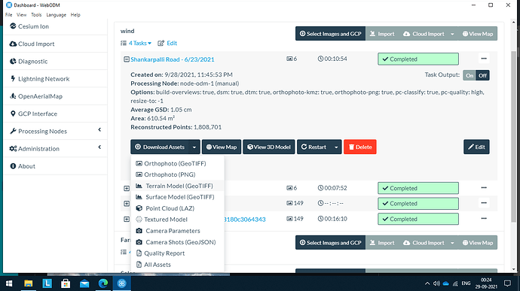
Task: Open View 3D Model
Action: tap(269, 147)
